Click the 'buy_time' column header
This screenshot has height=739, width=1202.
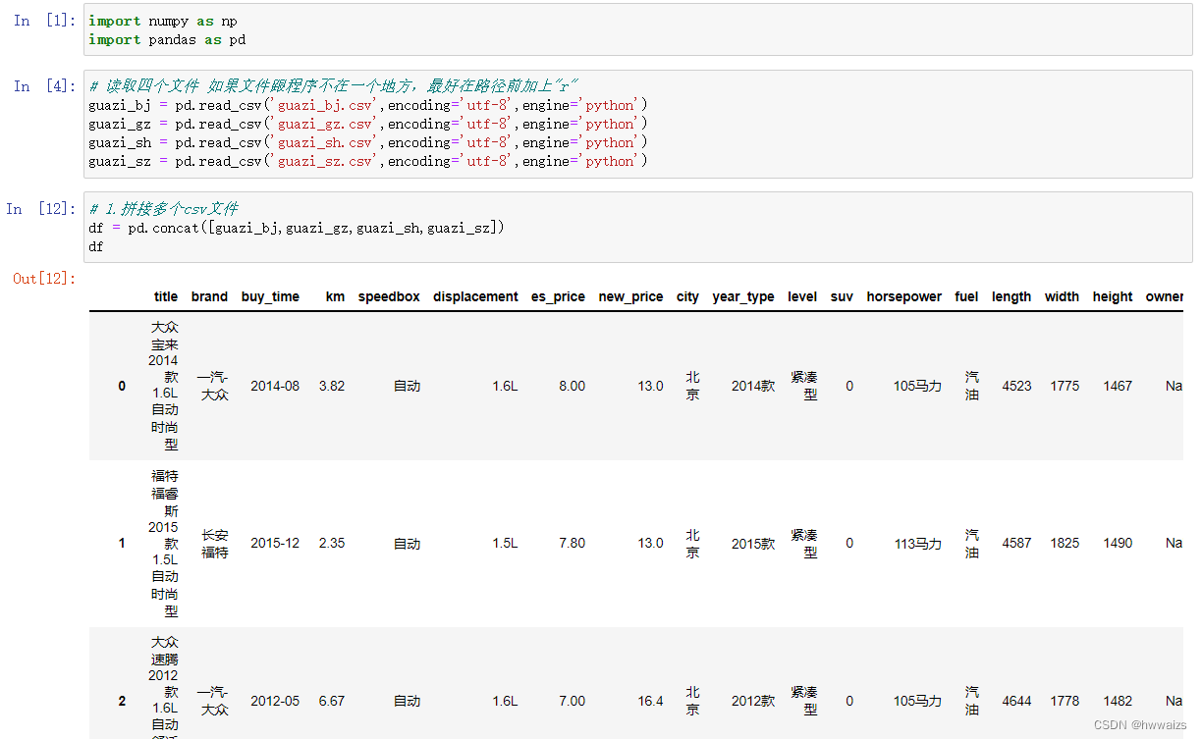270,296
